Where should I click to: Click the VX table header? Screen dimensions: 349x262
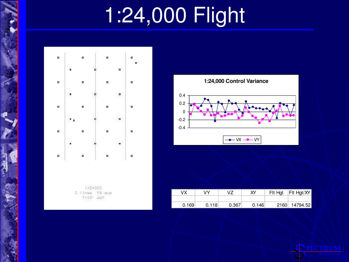[x=184, y=192]
